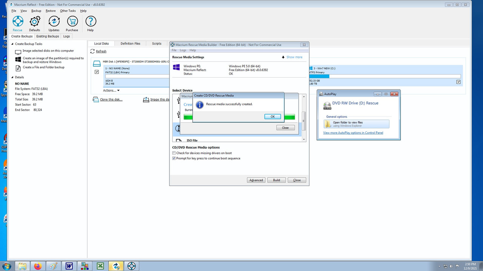This screenshot has height=271, width=483.
Task: Click Create a File and Folder backup
Action: coord(44,67)
